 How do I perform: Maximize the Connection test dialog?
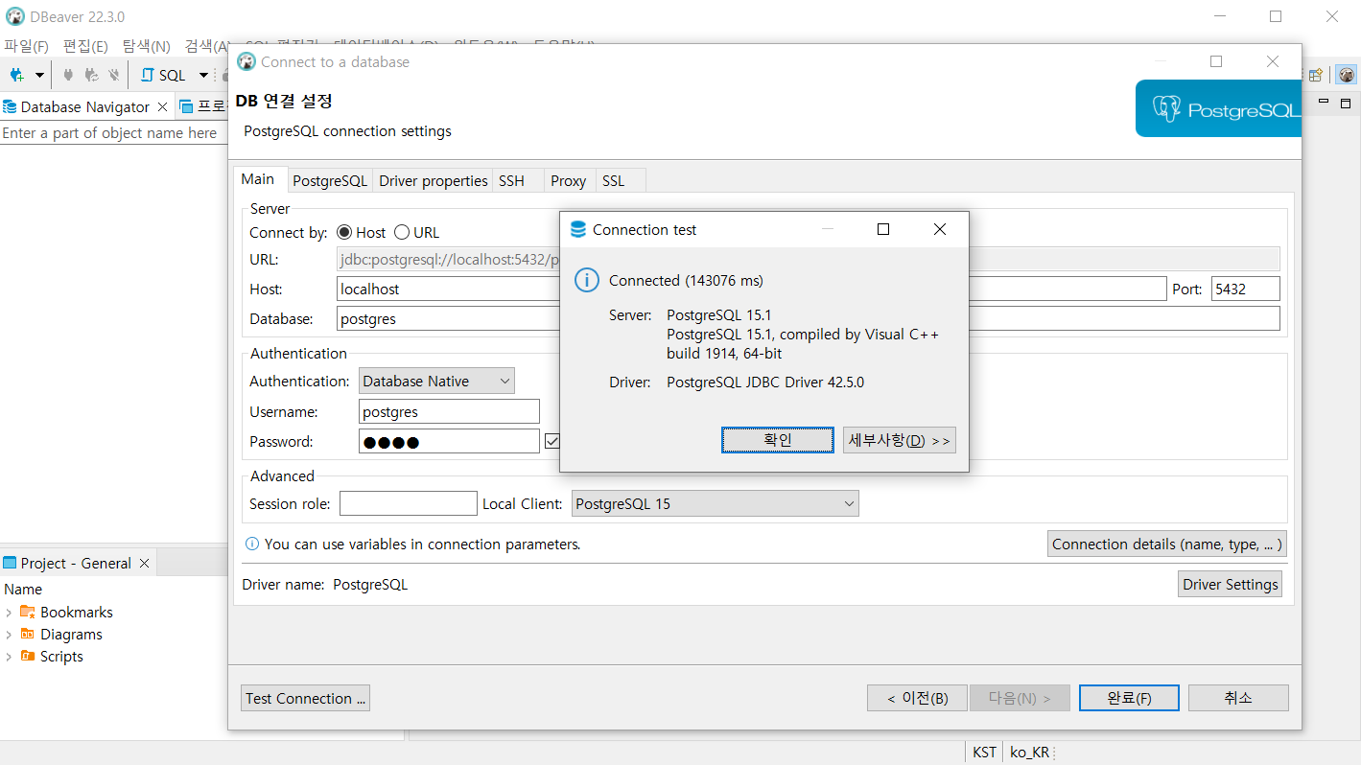pyautogui.click(x=883, y=229)
